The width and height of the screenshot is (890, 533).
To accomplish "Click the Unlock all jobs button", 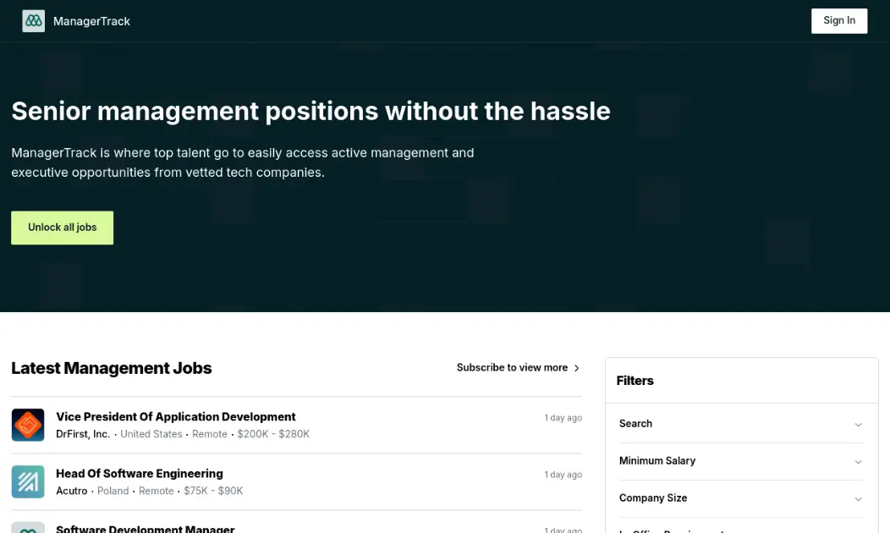I will coord(62,227).
